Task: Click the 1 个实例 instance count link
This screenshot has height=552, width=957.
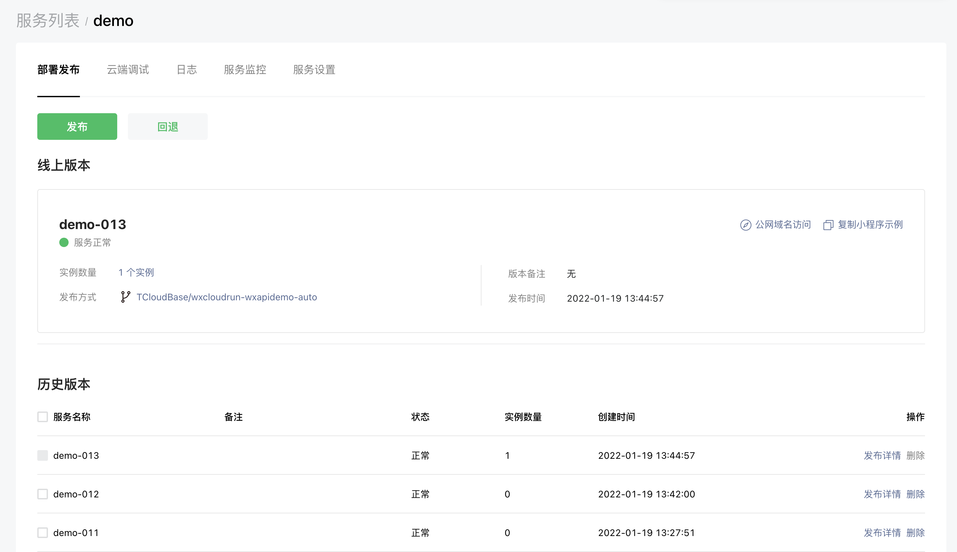Action: pyautogui.click(x=136, y=272)
